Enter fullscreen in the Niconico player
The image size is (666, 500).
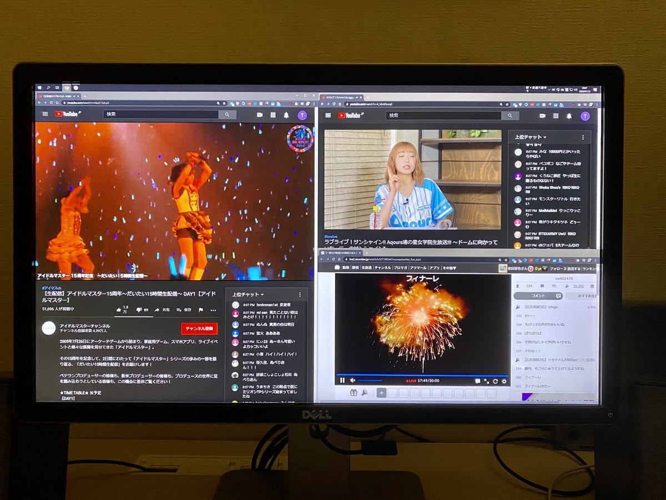coord(487,381)
